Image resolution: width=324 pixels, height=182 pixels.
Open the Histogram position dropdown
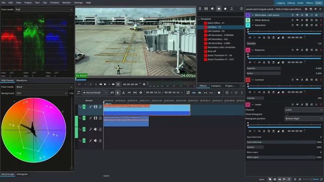304,119
